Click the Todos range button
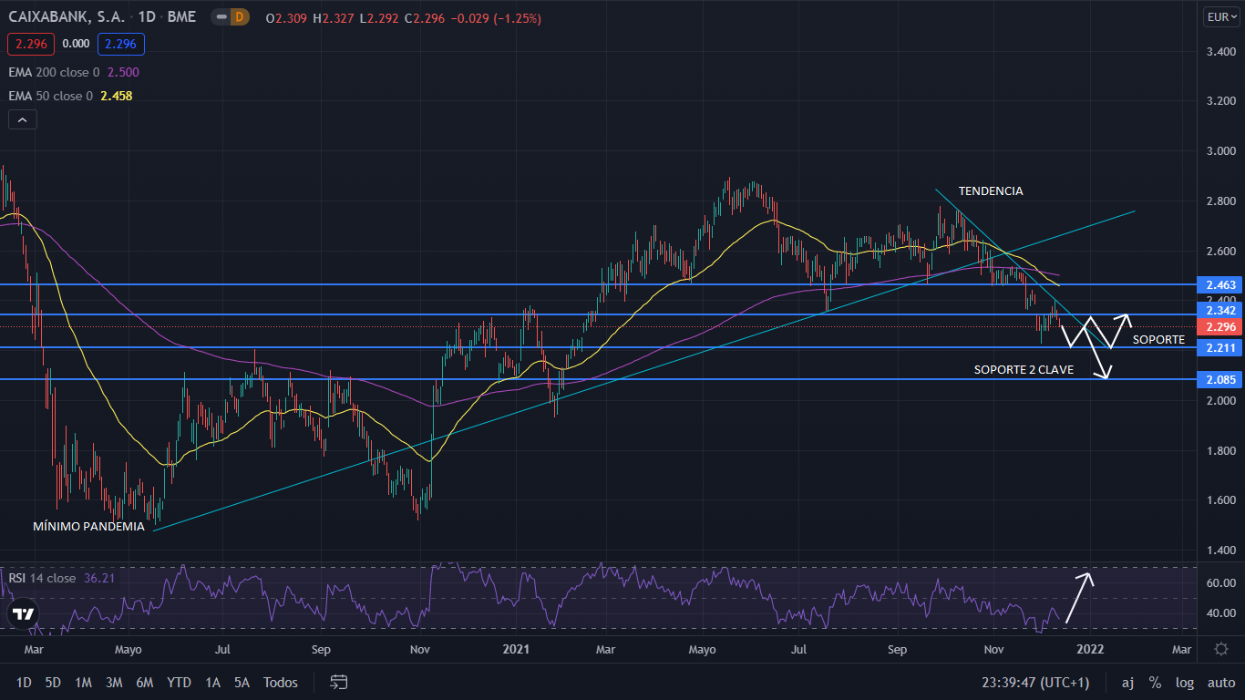The width and height of the screenshot is (1245, 700). click(x=280, y=682)
